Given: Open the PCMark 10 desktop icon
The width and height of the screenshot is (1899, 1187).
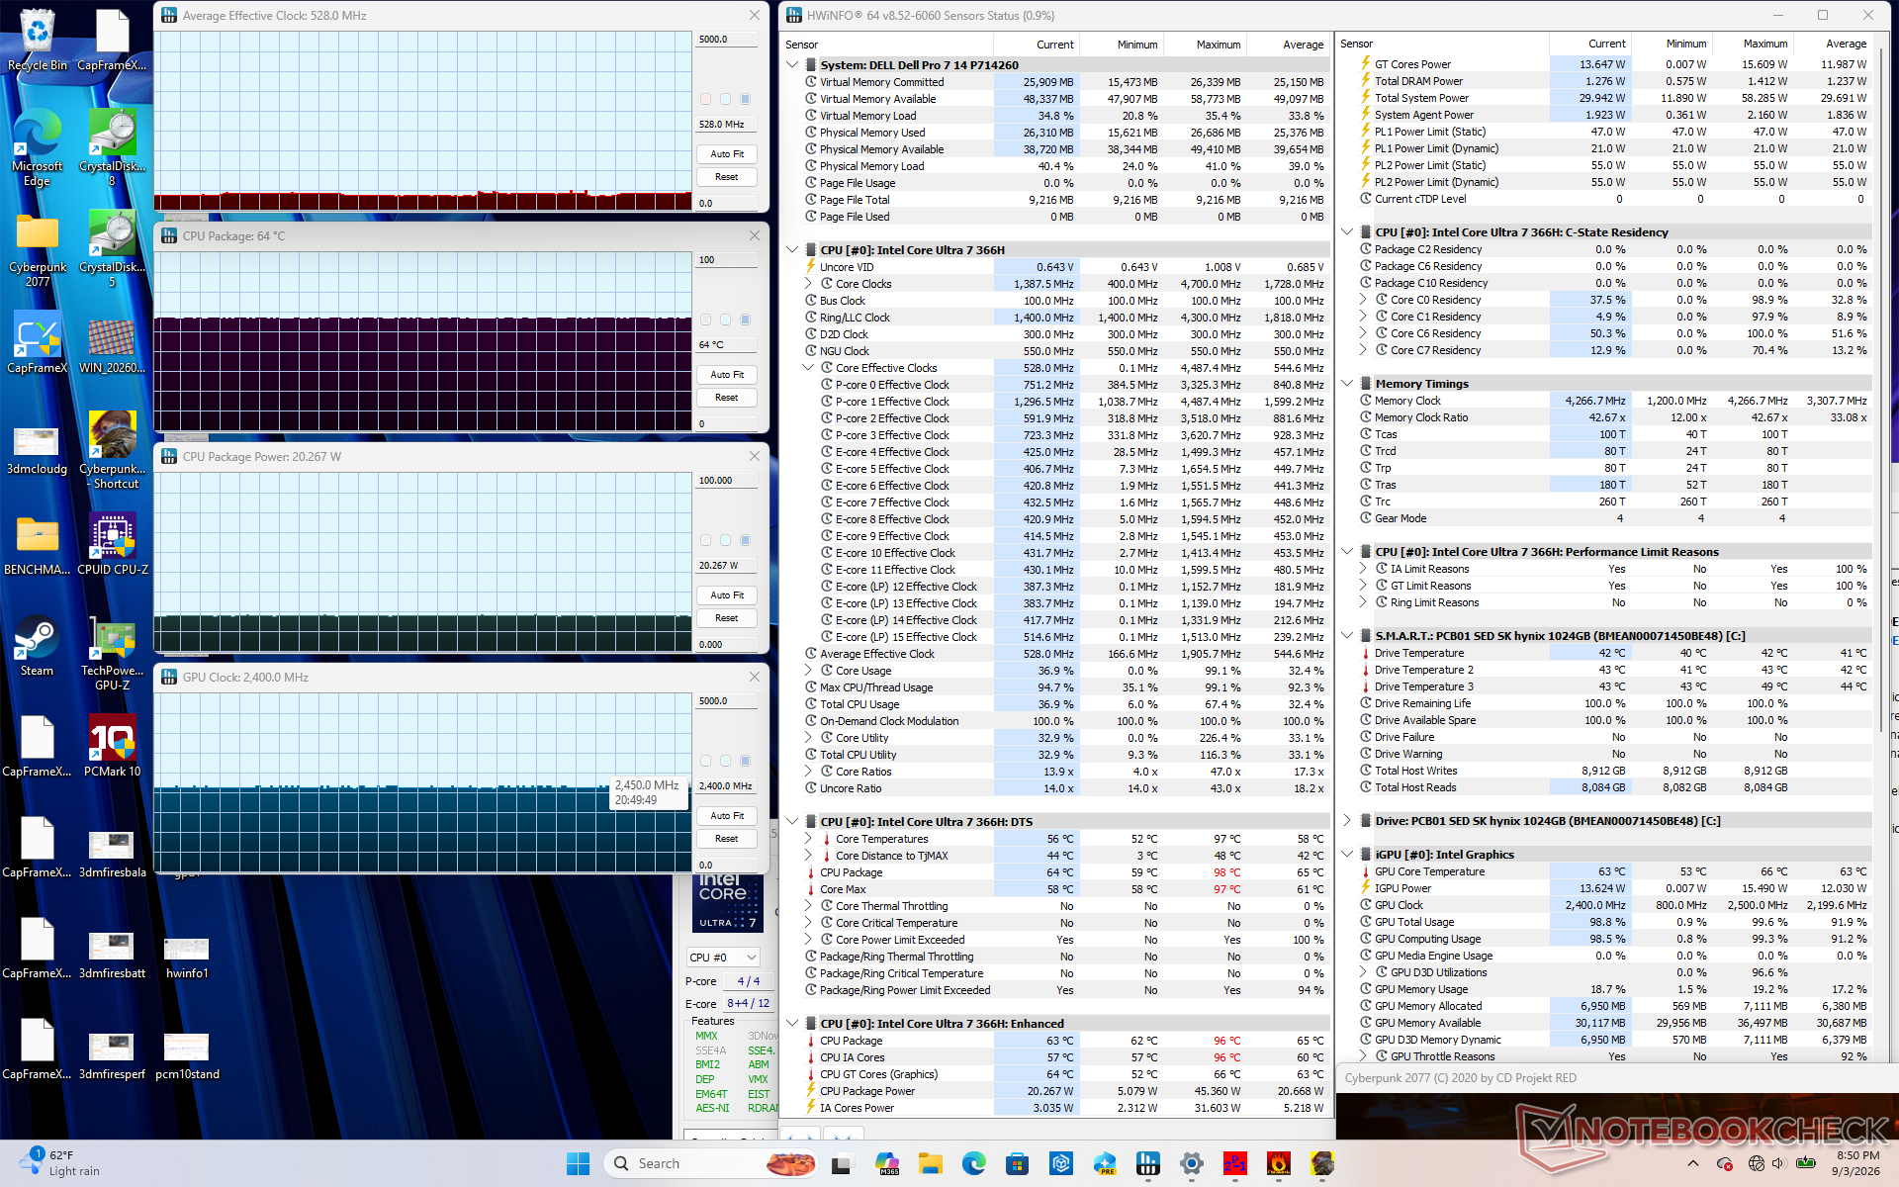Looking at the screenshot, I should coord(113,748).
